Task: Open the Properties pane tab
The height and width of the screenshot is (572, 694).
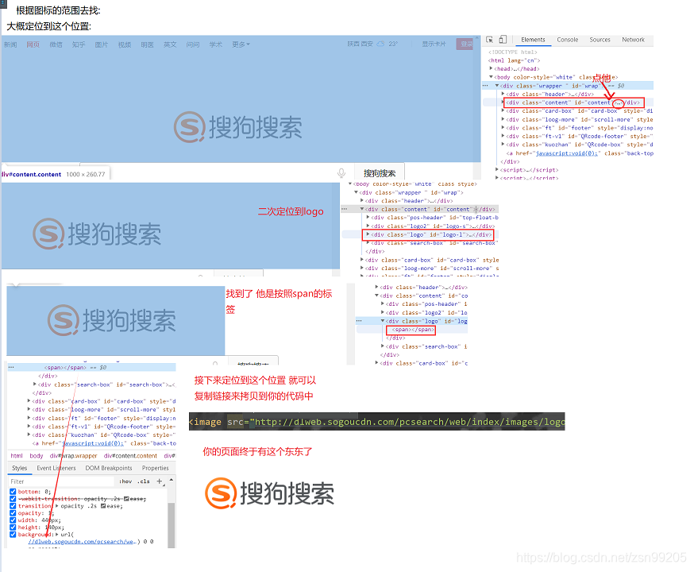Action: [x=156, y=468]
